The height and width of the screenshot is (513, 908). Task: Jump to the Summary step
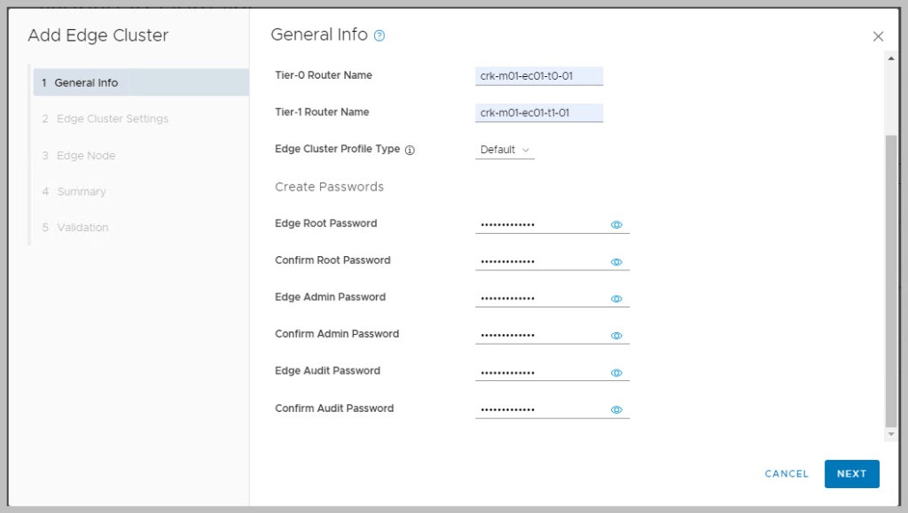click(81, 191)
